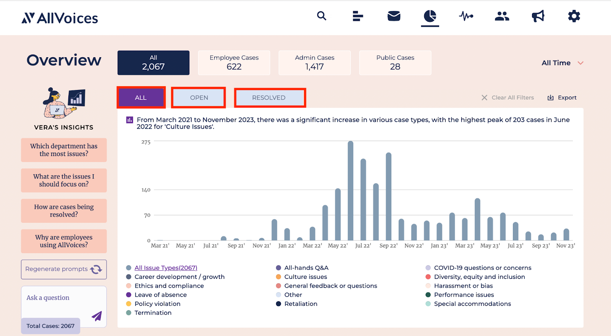Click the megaphone announcements icon
This screenshot has width=611, height=336.
(x=538, y=16)
